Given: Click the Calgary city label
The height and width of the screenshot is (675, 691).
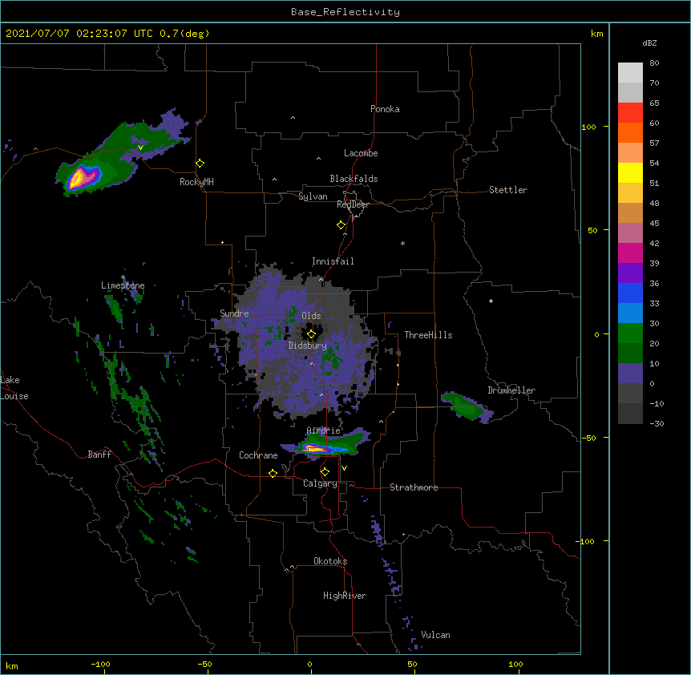Looking at the screenshot, I should point(321,483).
